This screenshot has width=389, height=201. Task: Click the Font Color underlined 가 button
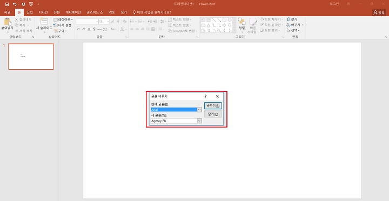point(122,29)
